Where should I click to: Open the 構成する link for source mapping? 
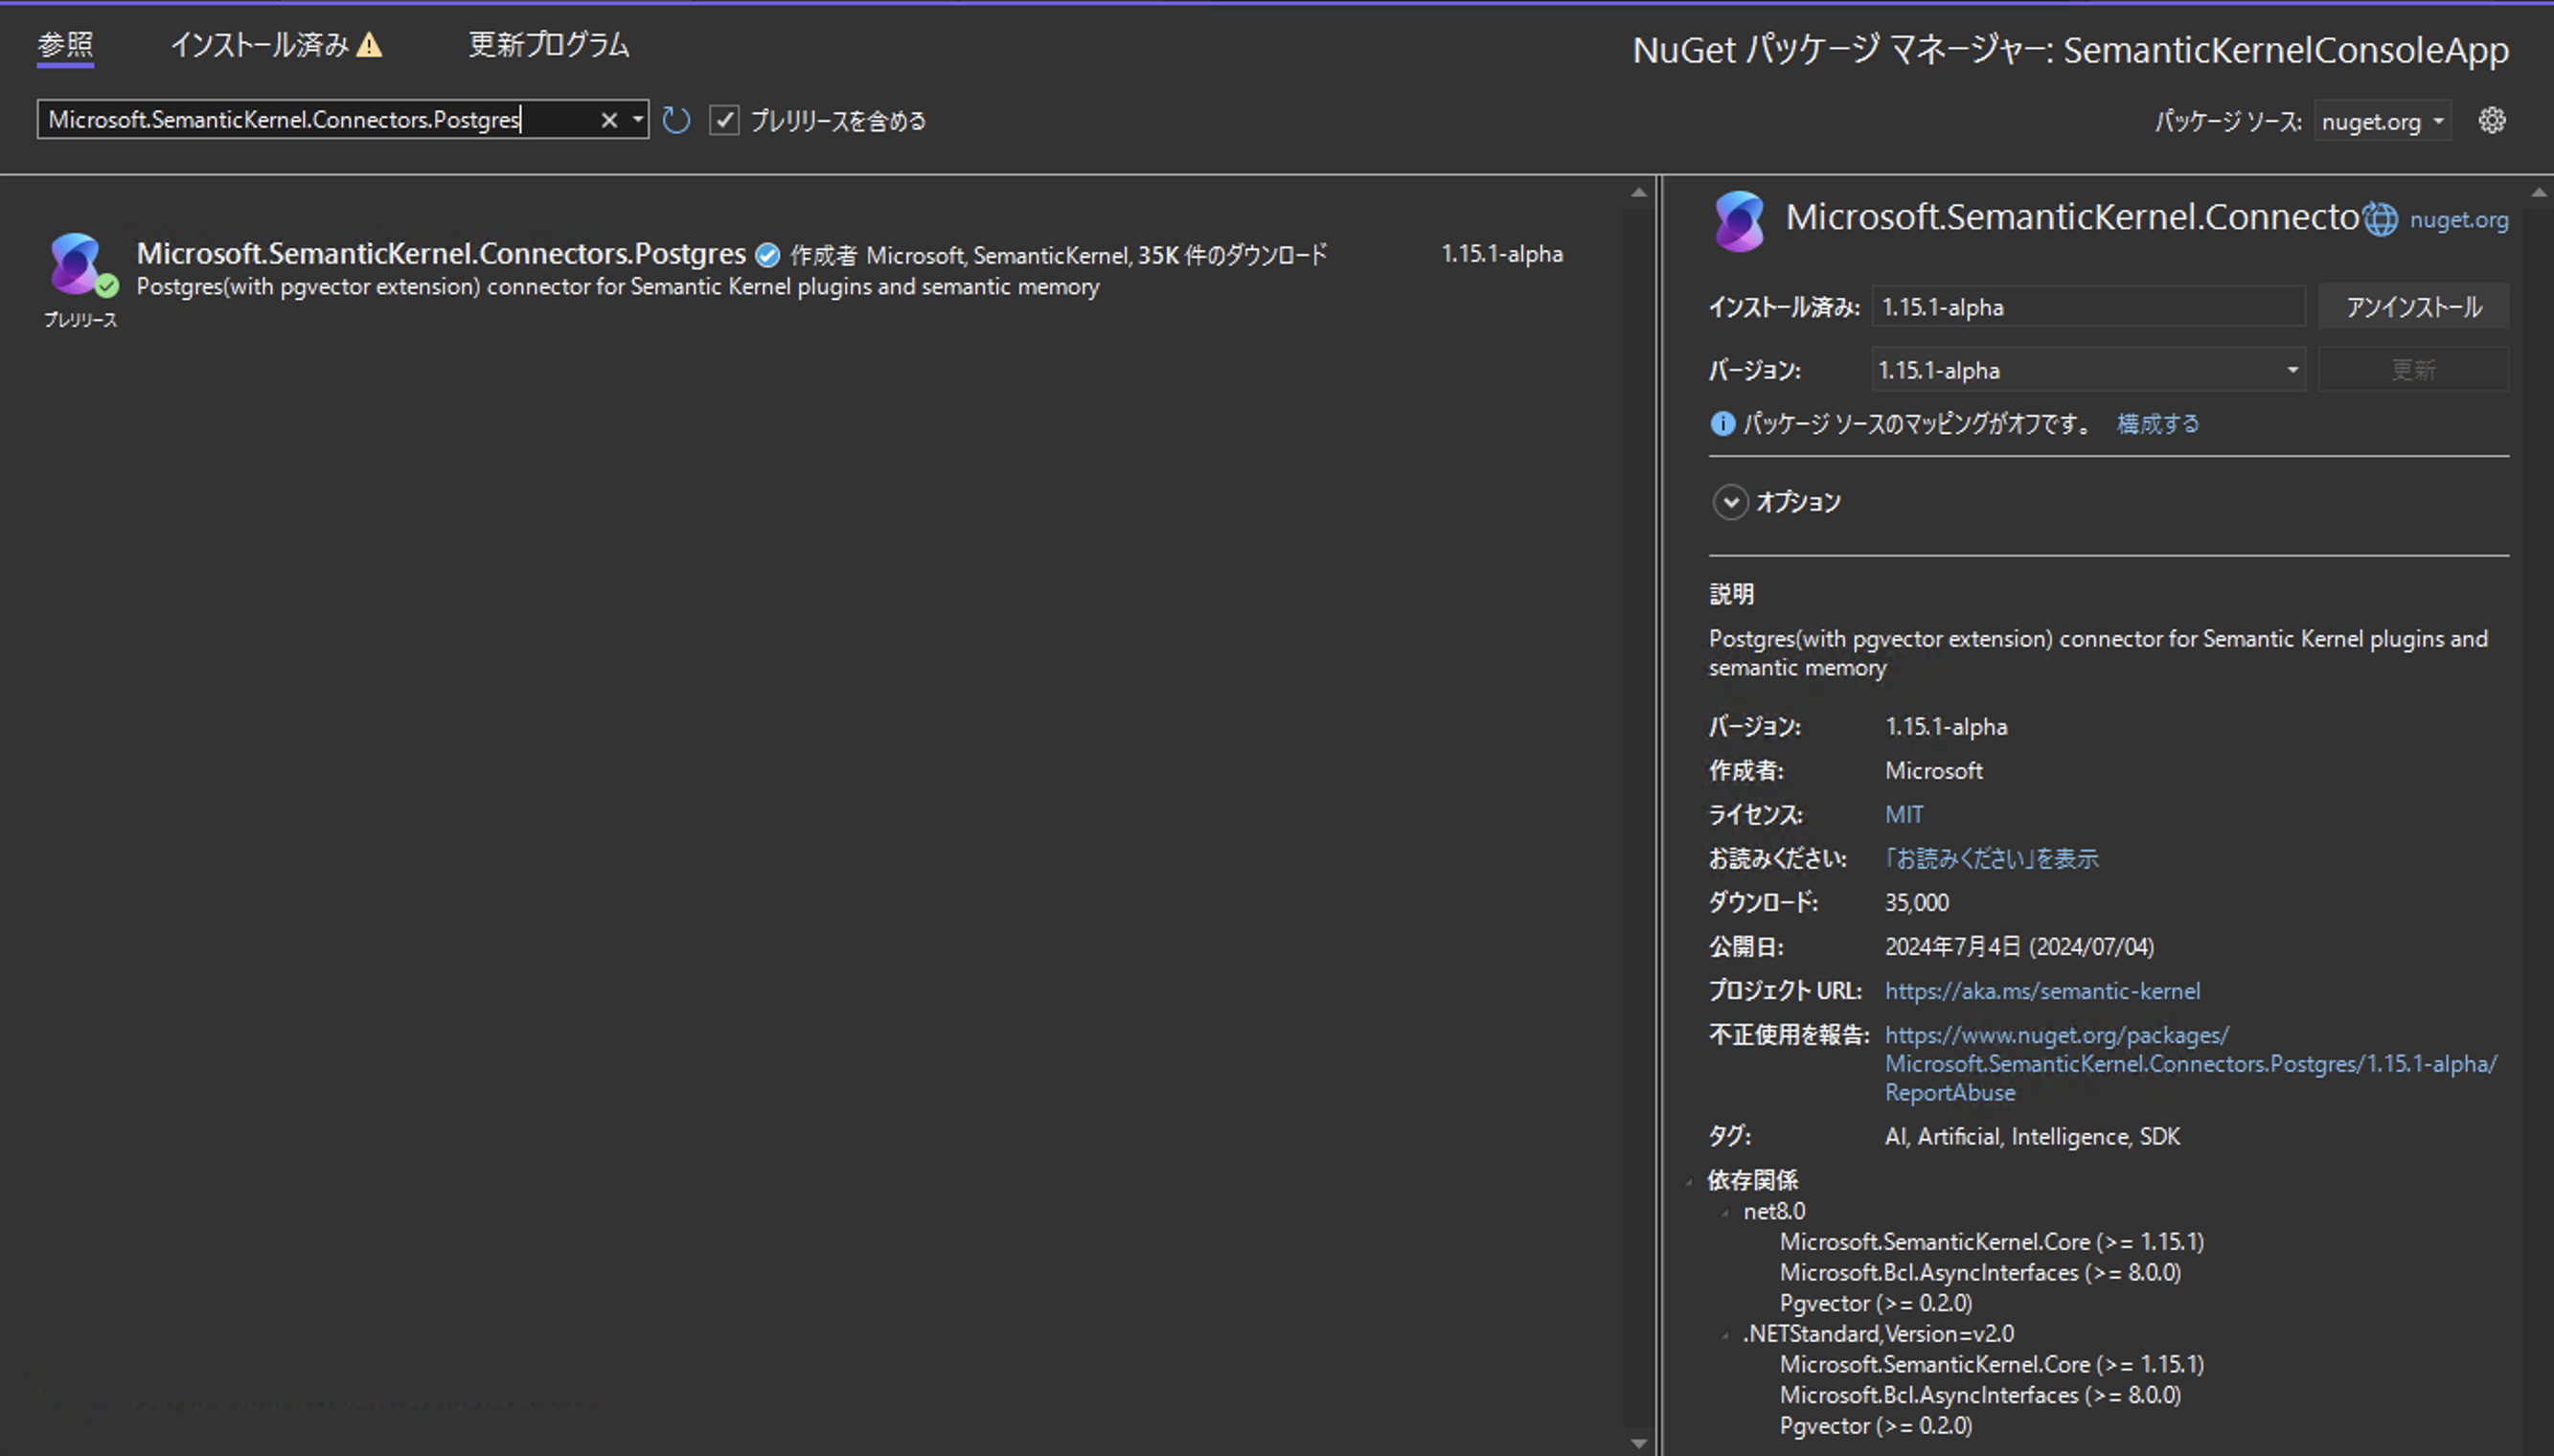pos(2156,424)
